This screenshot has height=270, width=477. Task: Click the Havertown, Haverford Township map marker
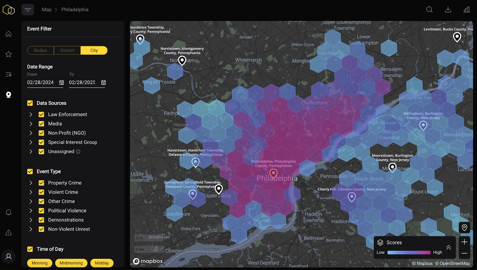pyautogui.click(x=195, y=162)
